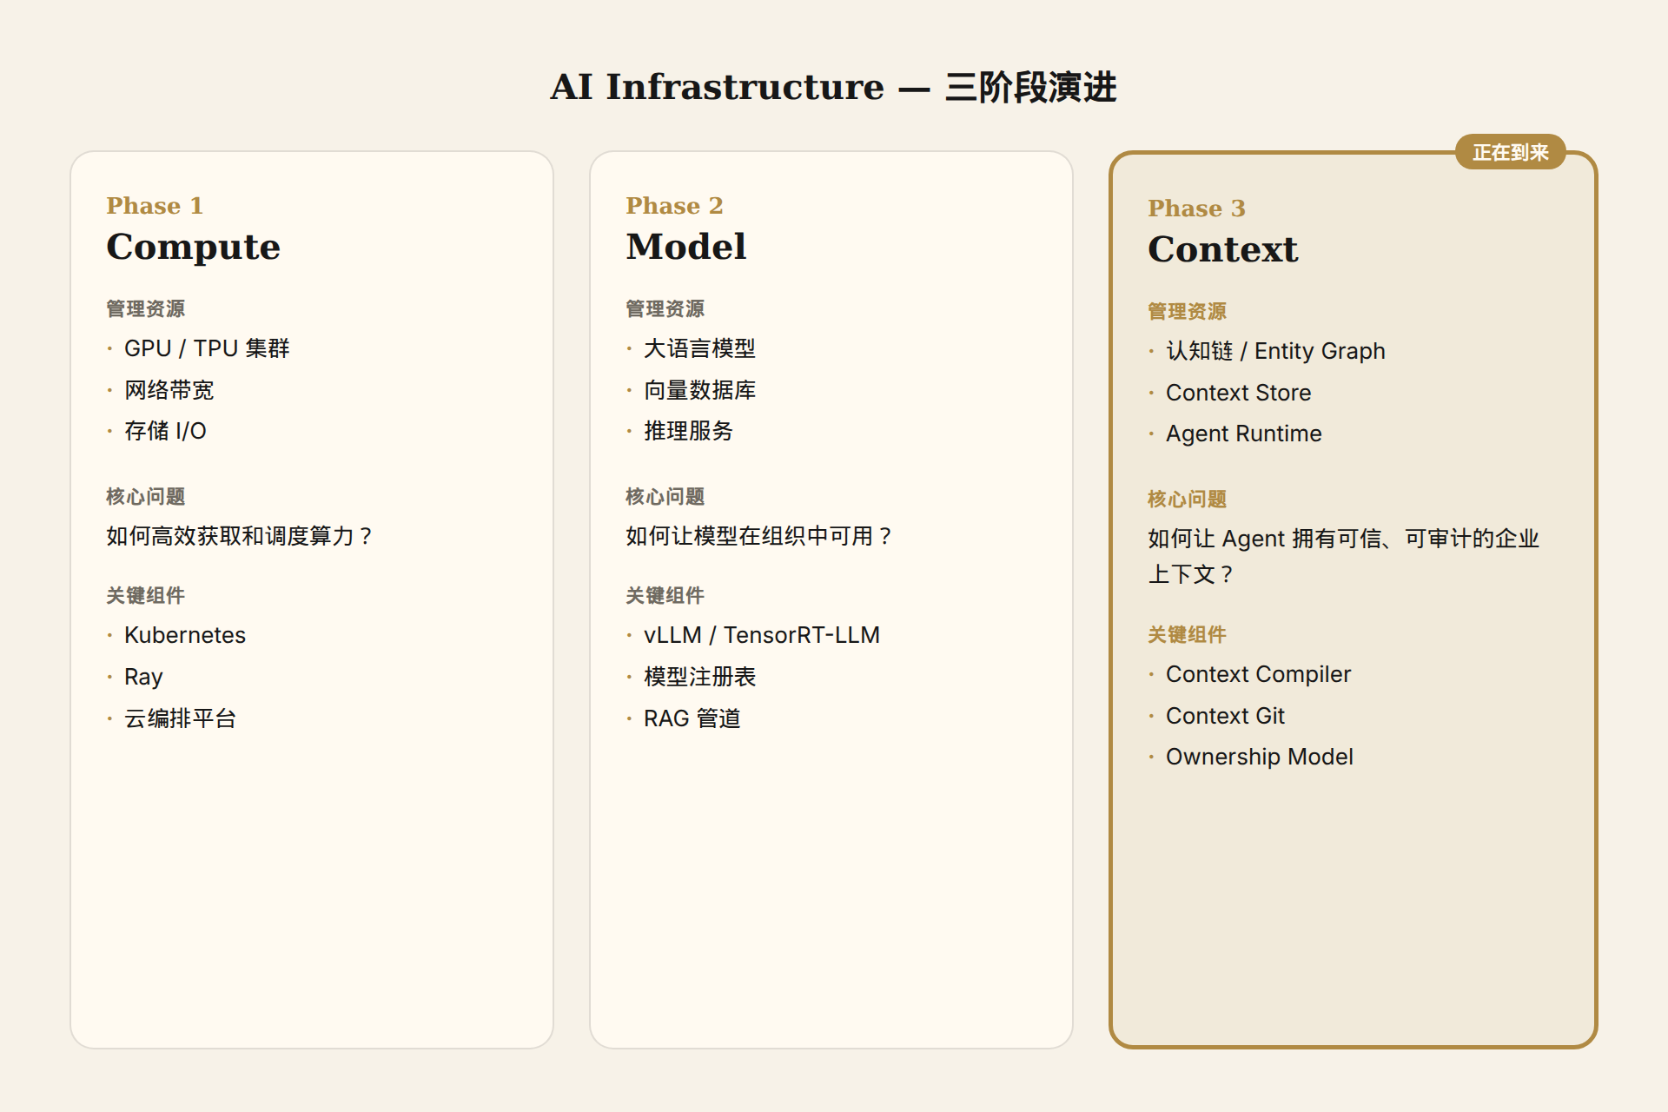The width and height of the screenshot is (1668, 1112).
Task: Select the 'Phase 3' label
Action: coord(1196,208)
